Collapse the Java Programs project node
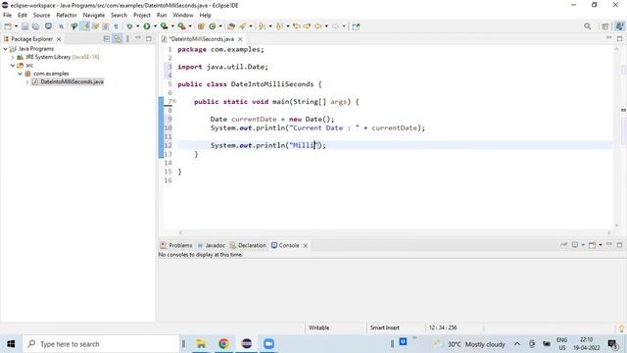The height and width of the screenshot is (353, 627). click(x=5, y=48)
